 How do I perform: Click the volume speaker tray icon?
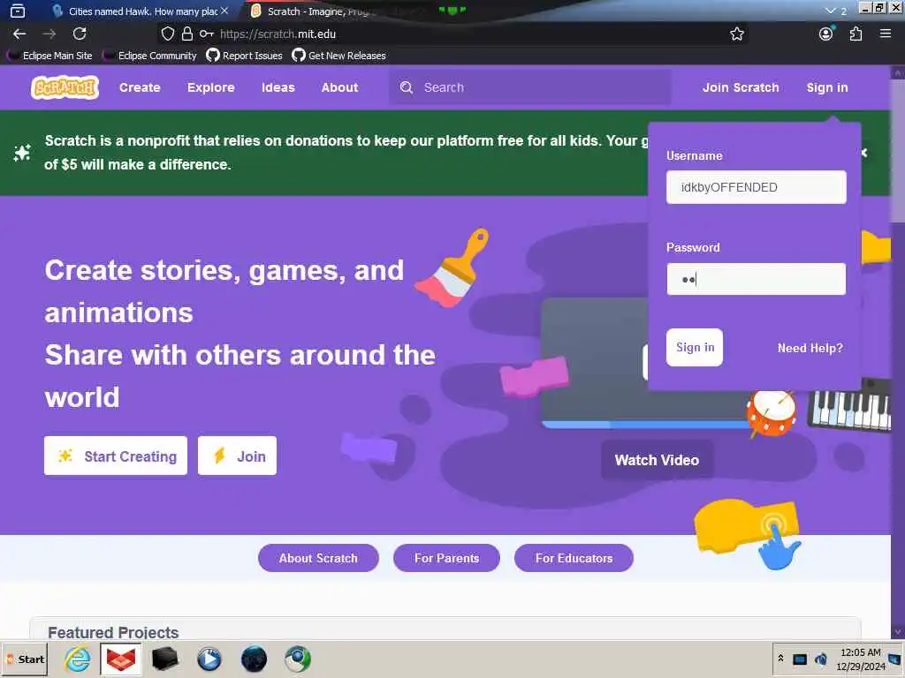point(821,659)
